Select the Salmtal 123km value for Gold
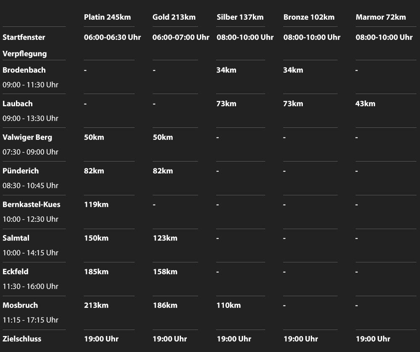 165,238
